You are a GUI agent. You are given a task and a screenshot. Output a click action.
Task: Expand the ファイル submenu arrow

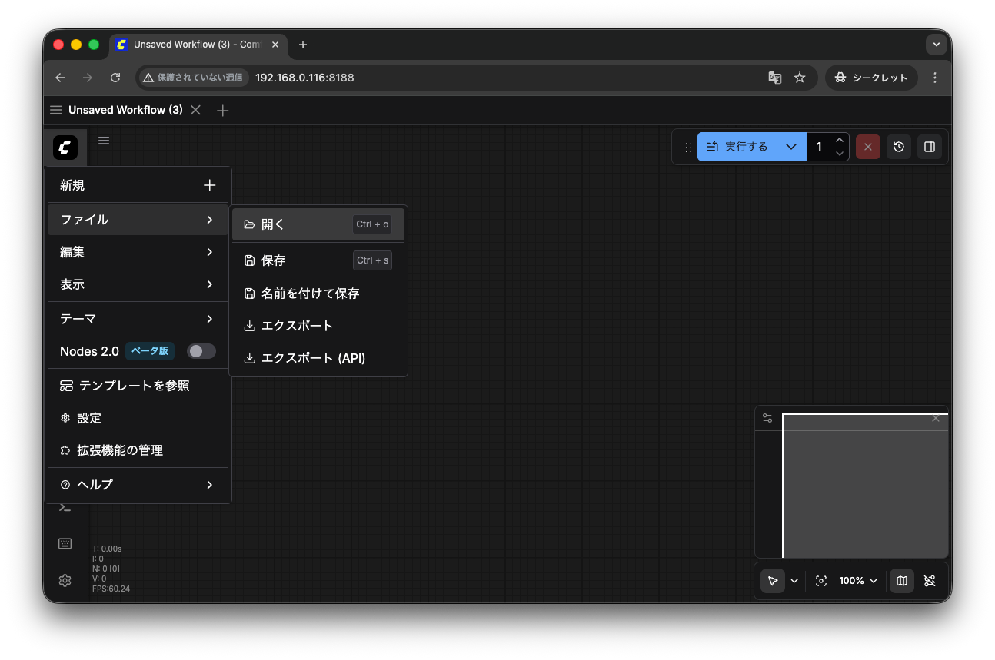click(210, 220)
